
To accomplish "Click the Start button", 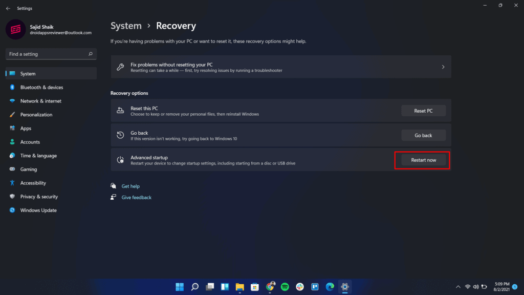I will 179,287.
